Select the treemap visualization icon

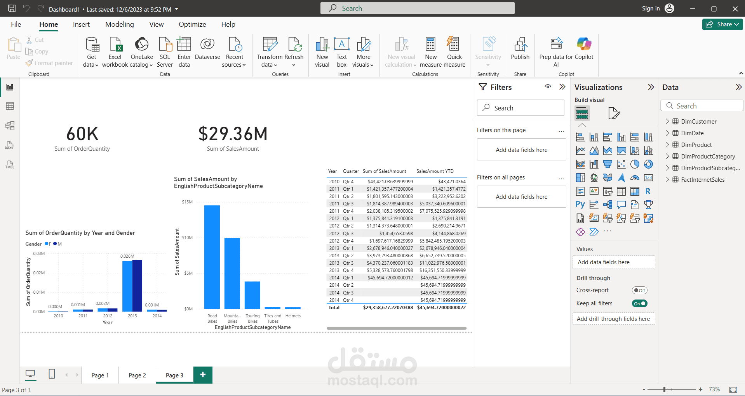(580, 177)
